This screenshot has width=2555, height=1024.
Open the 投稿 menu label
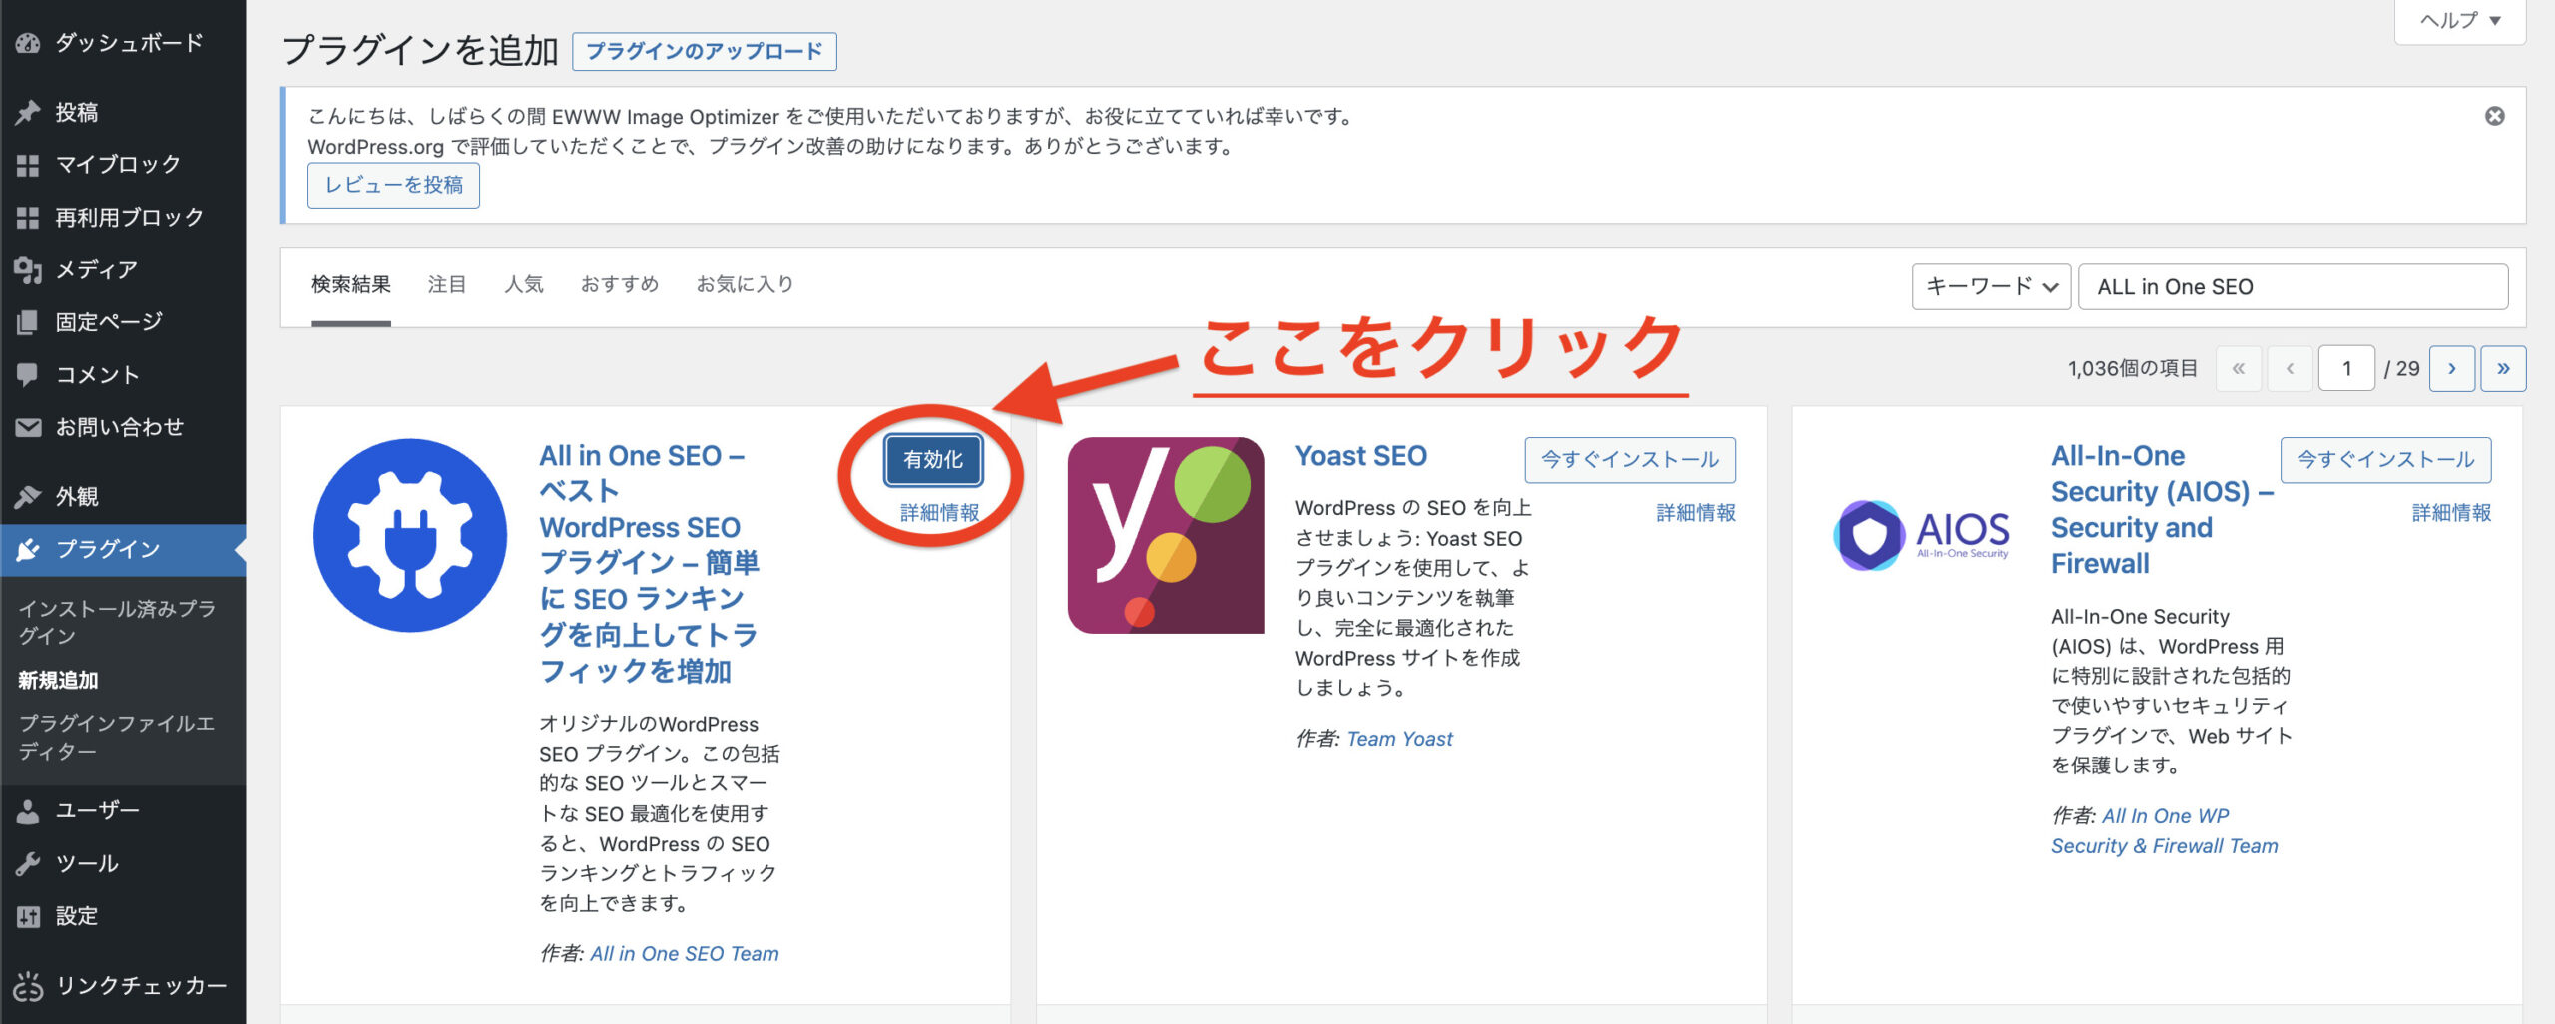[x=77, y=112]
